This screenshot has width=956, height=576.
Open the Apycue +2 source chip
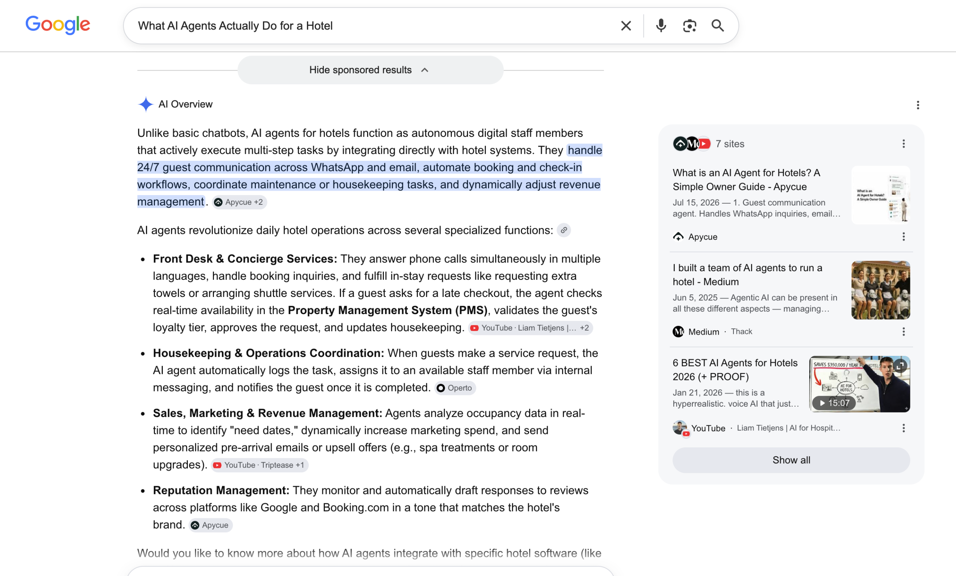[x=239, y=202]
